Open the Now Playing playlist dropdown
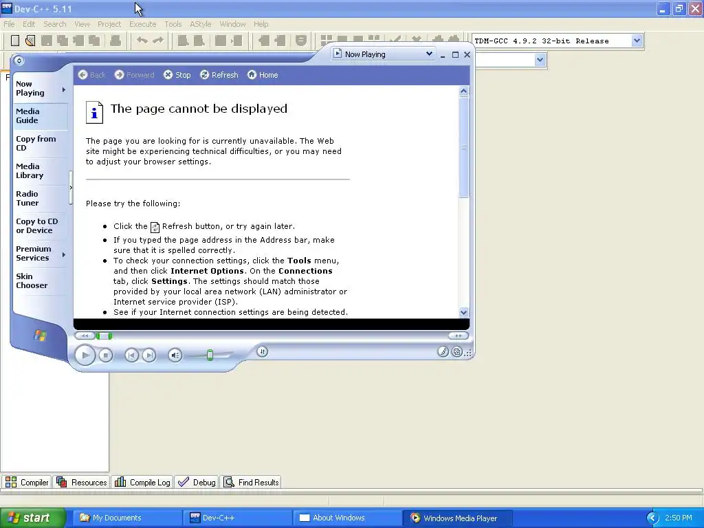Screen dimensions: 704x528 click(429, 54)
